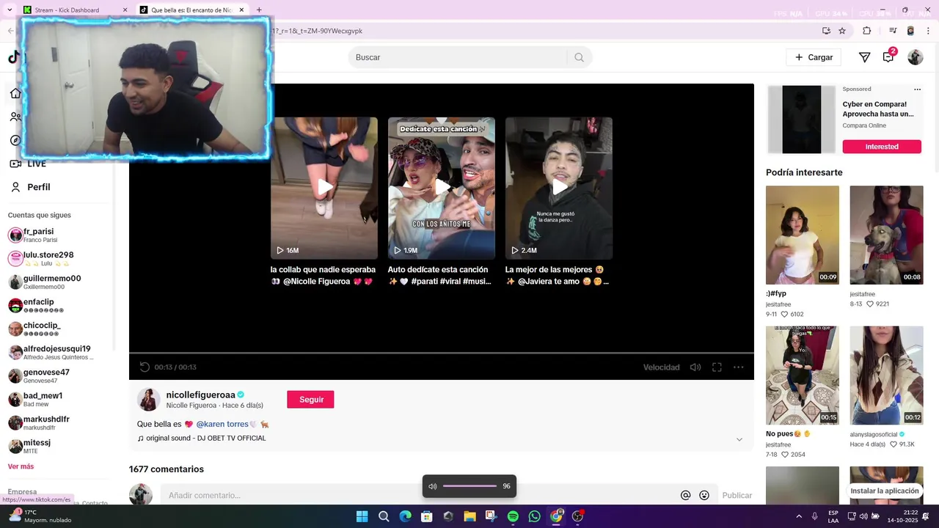
Task: Play the Dedícate esta canción video thumbnail
Action: [x=442, y=188]
